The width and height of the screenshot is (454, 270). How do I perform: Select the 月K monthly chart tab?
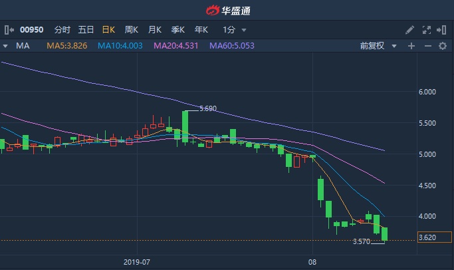click(155, 30)
